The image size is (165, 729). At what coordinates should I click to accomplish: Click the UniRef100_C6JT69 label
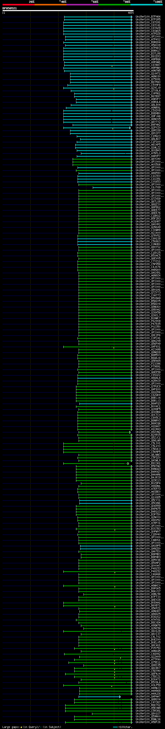click(x=148, y=187)
